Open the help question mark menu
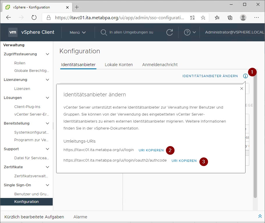 (187, 32)
